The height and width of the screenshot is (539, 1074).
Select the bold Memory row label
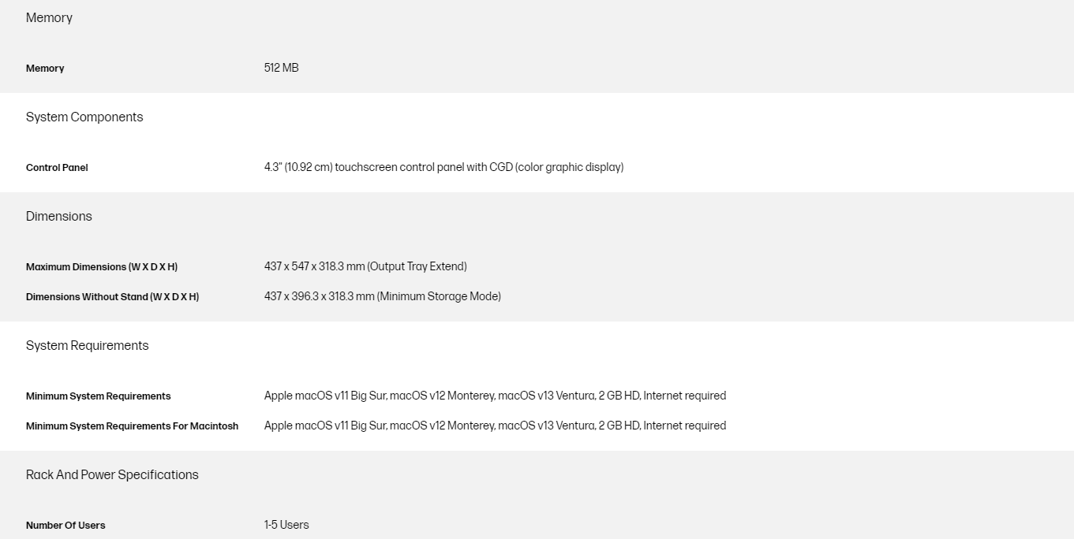pos(45,69)
